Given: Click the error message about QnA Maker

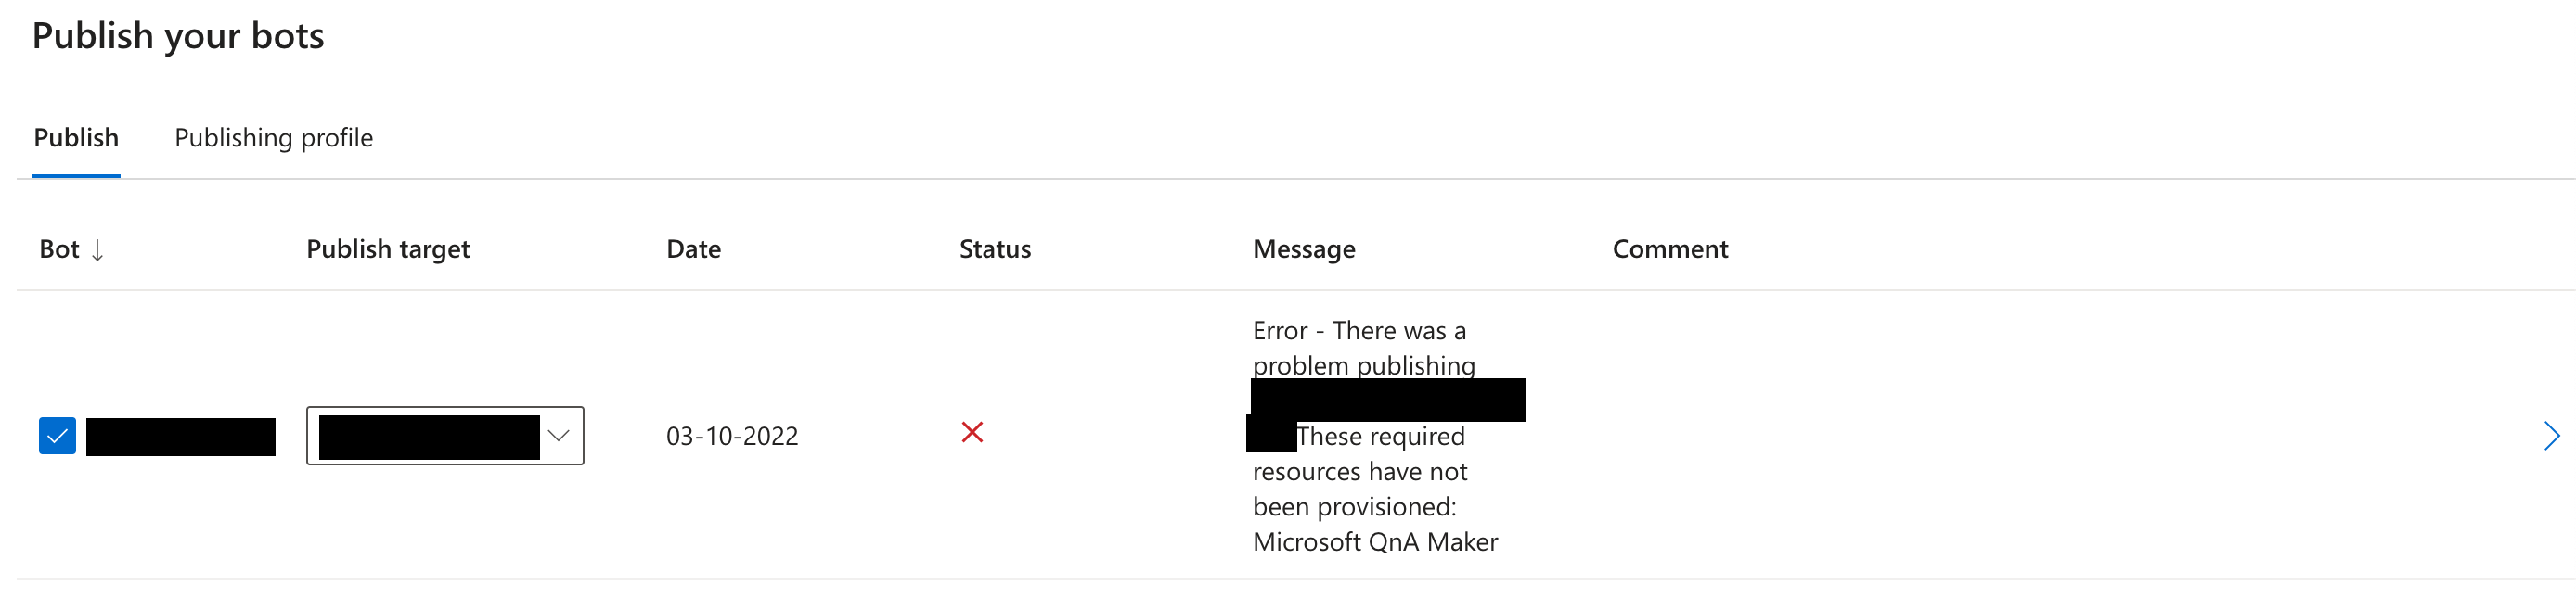Looking at the screenshot, I should (1375, 436).
